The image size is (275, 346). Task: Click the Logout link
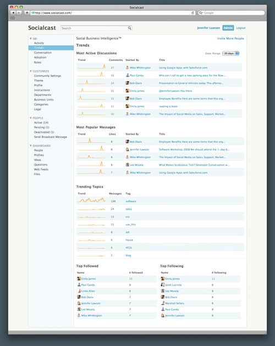(x=241, y=28)
